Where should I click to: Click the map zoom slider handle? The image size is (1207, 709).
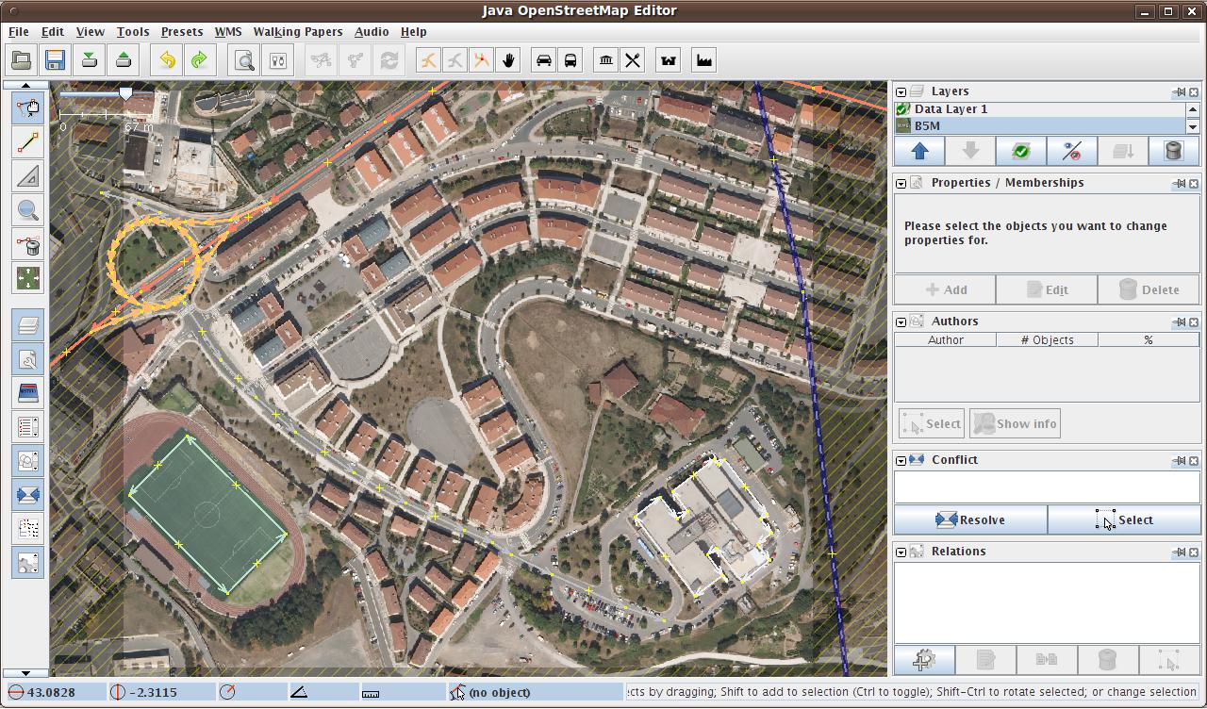point(125,93)
